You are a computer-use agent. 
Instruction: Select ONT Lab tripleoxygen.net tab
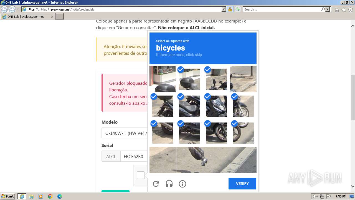(x=27, y=17)
